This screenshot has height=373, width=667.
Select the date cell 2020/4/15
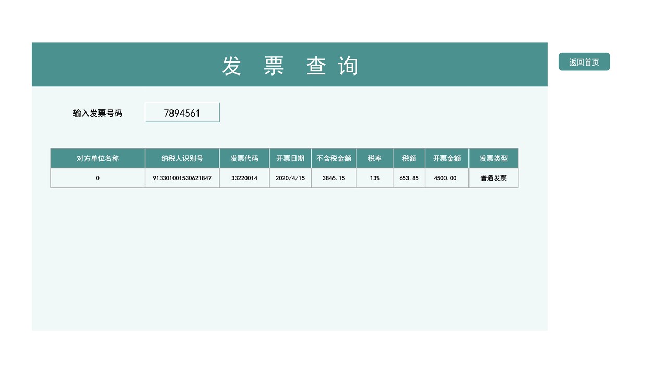(290, 178)
